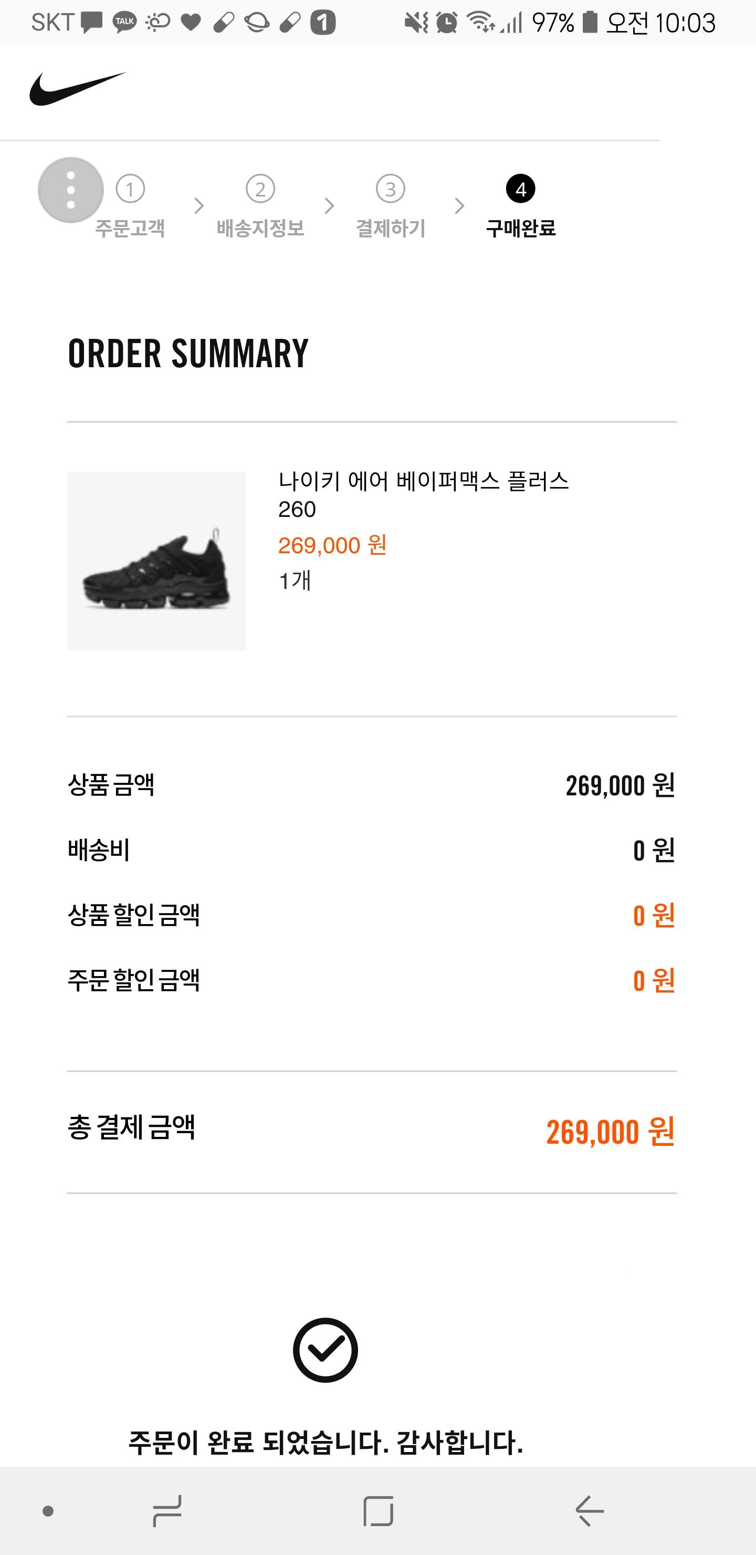Tap the total payment 269,000 원 amount
Screen dimensions: 756x1555
tap(610, 1132)
